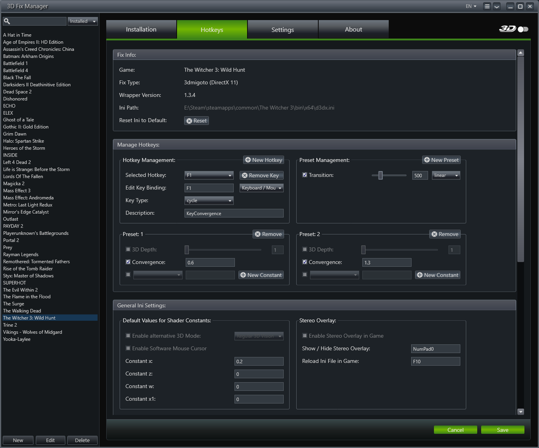The width and height of the screenshot is (539, 448).
Task: Cancel the hotkey changes
Action: point(456,430)
